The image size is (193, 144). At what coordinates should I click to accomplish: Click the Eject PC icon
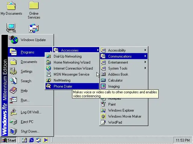click(13, 121)
